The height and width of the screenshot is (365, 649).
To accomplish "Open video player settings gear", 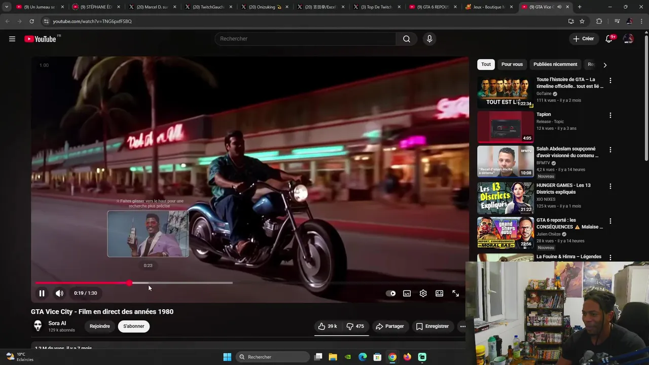I will [x=423, y=293].
